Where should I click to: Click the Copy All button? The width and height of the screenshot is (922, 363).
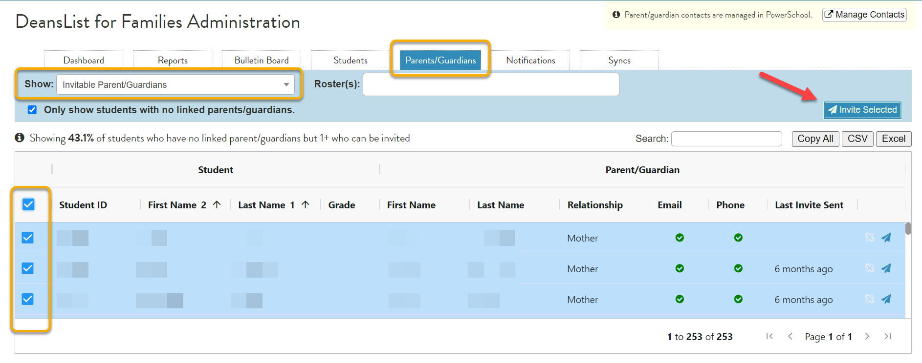[815, 139]
